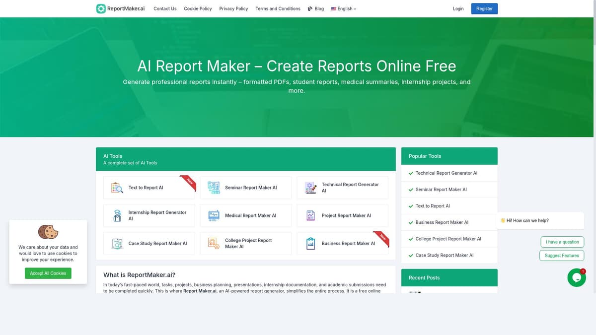596x335 pixels.
Task: Open Business Report Maker AI under Popular Tools
Action: [442, 222]
